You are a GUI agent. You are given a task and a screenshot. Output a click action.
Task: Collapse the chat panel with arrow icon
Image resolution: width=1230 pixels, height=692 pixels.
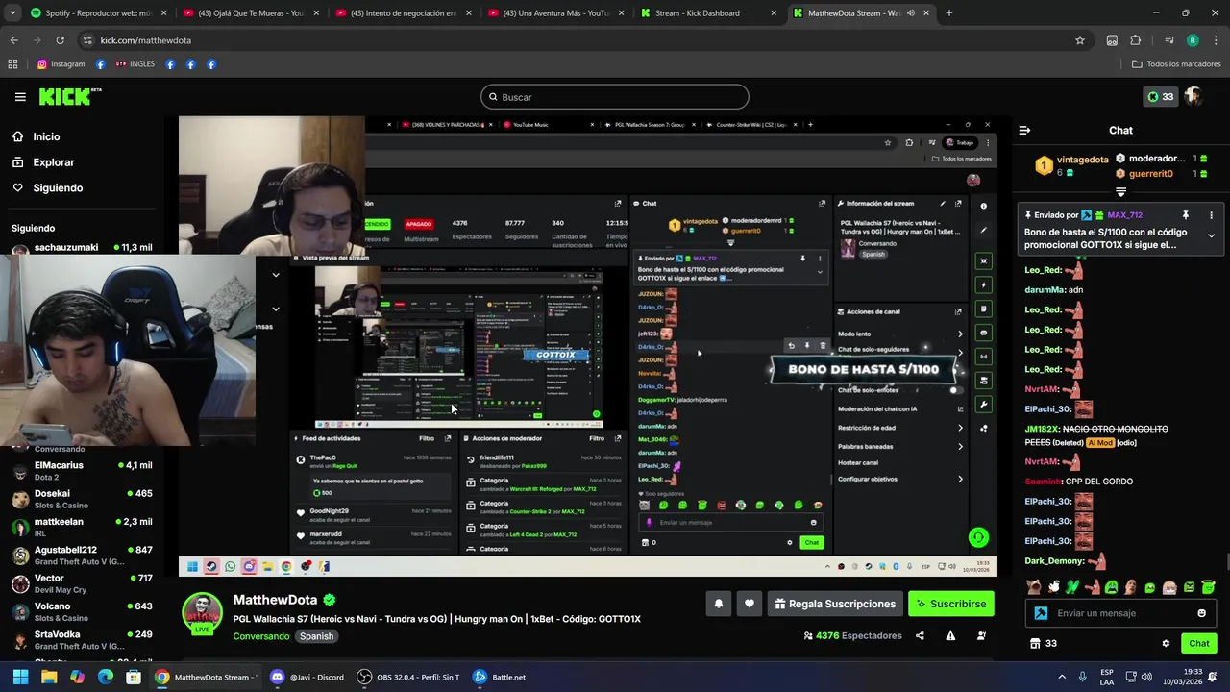[1024, 130]
